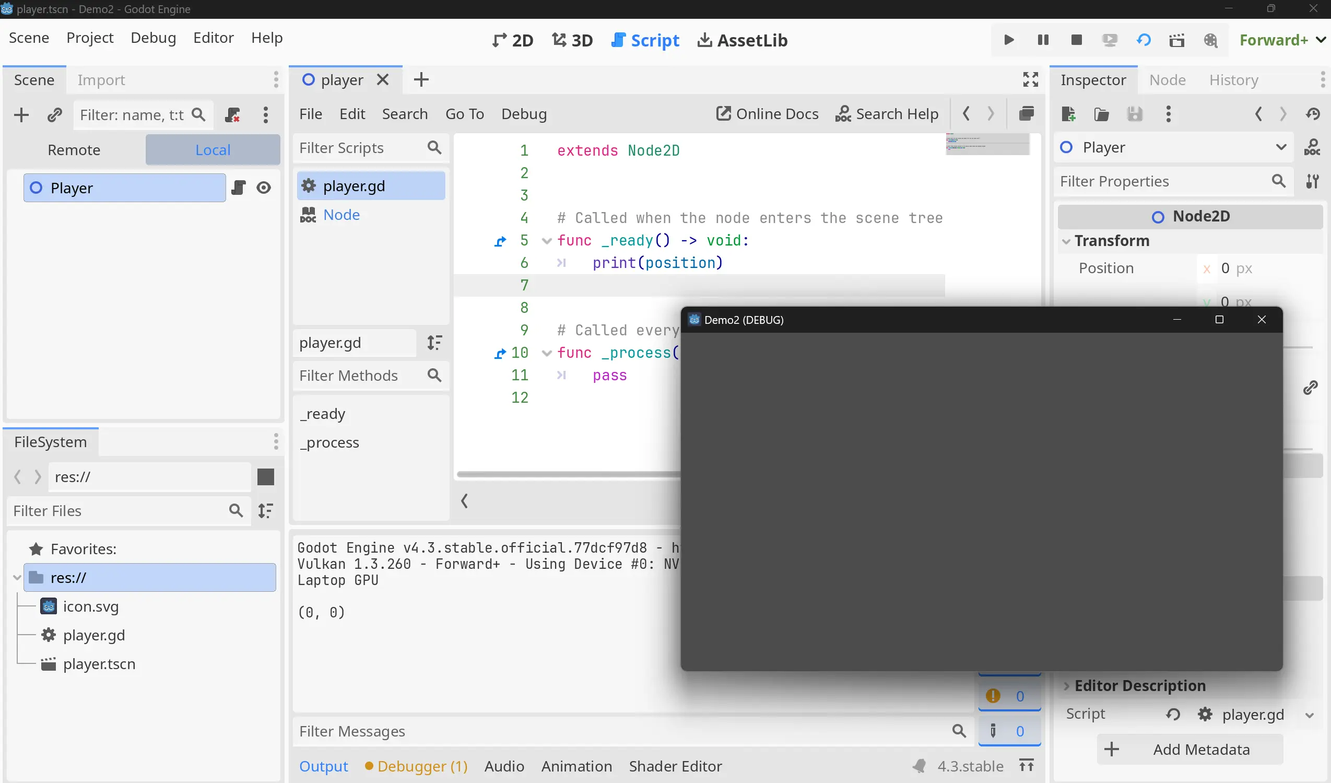The width and height of the screenshot is (1331, 783).
Task: Select player.tscn in FileSystem
Action: click(99, 664)
